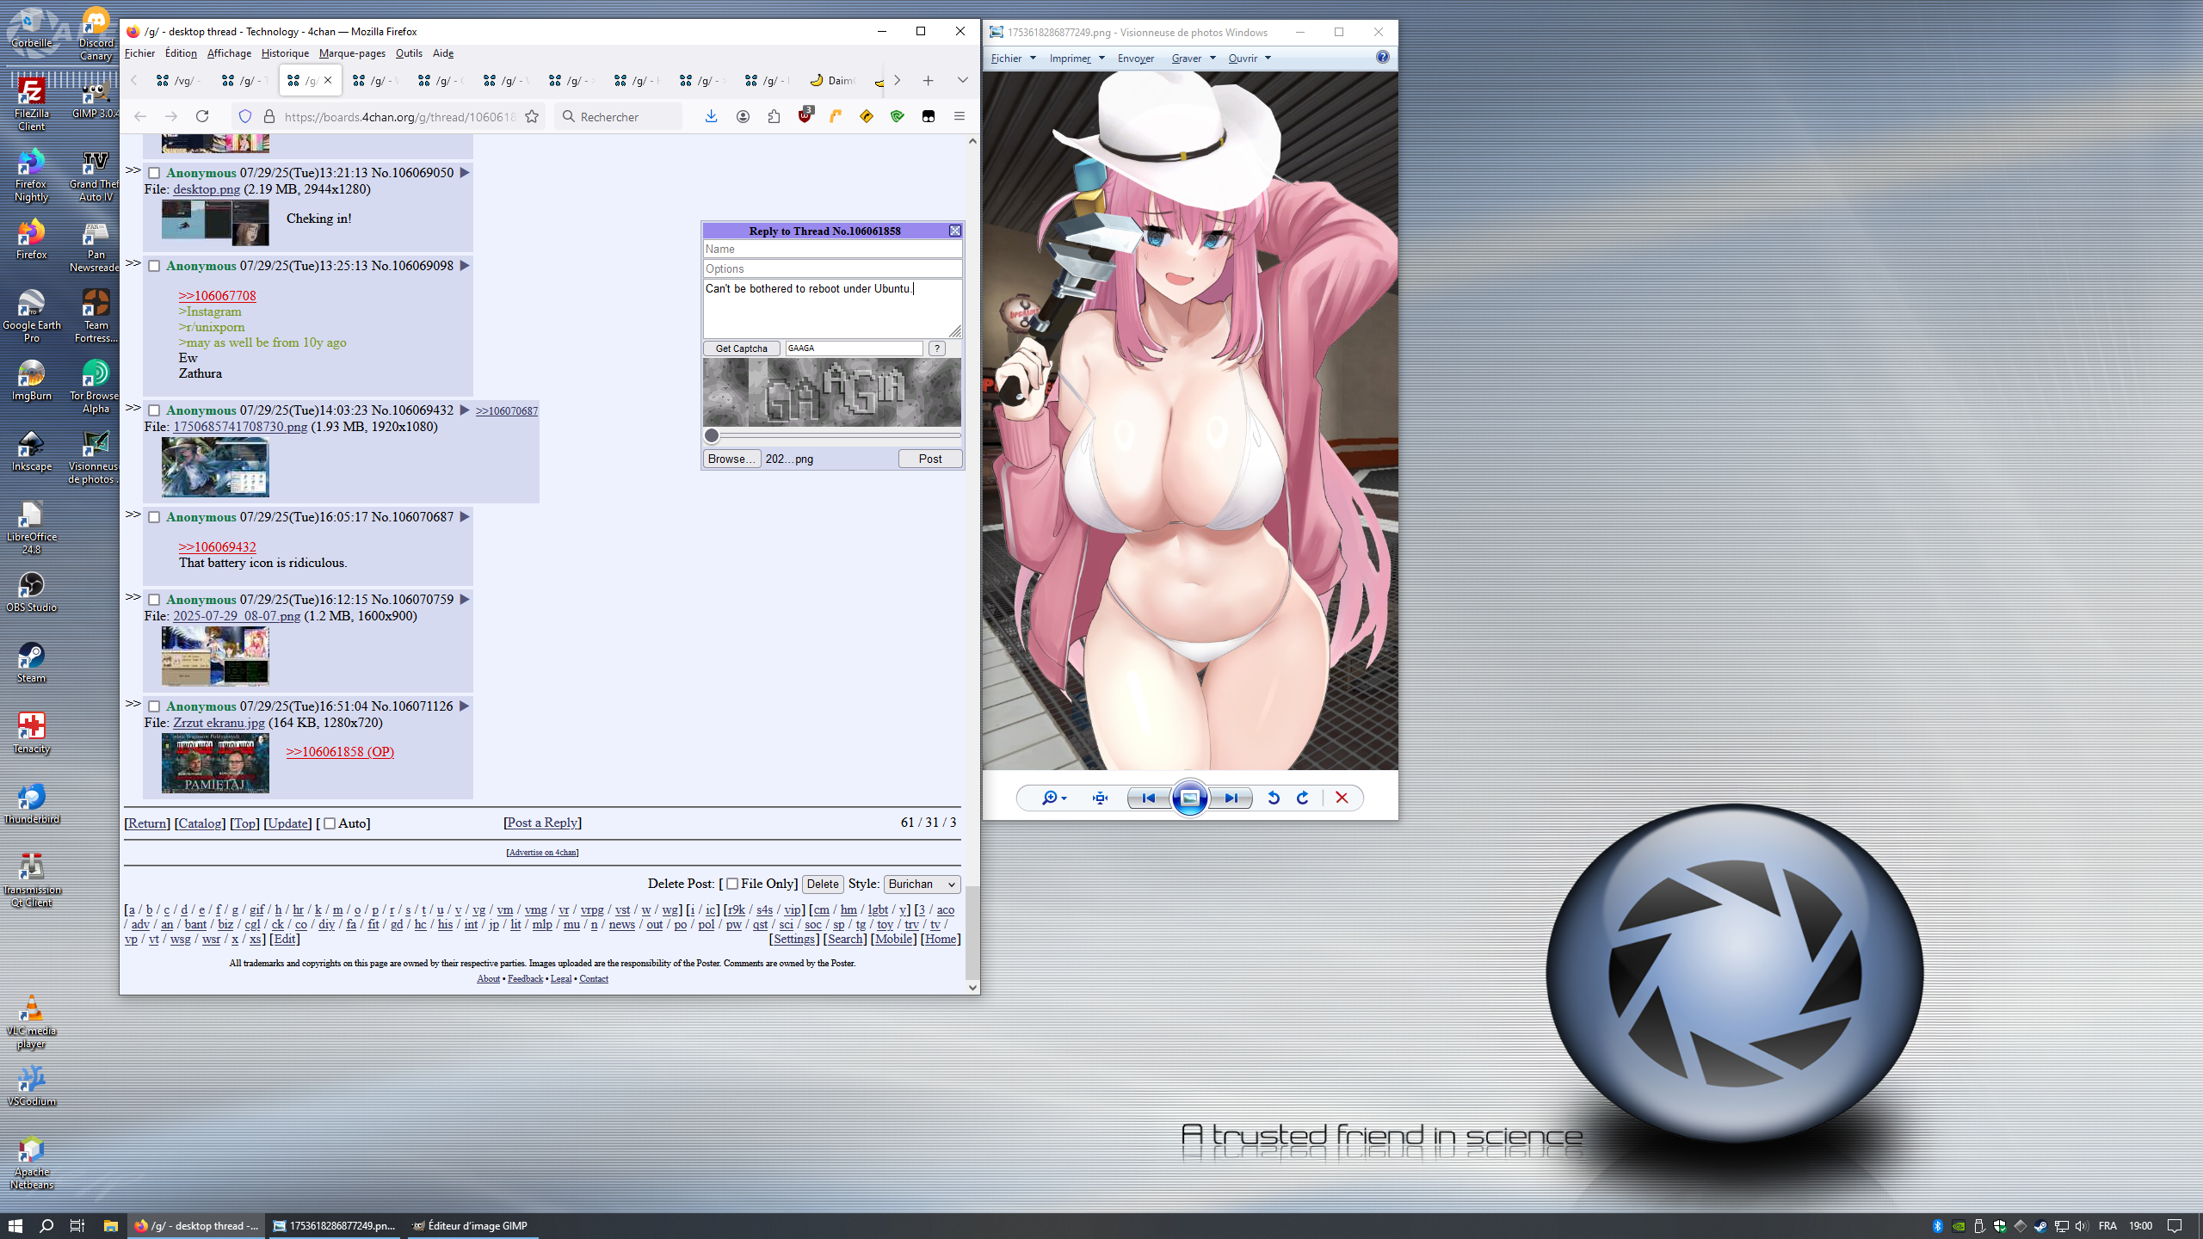Open Photo Viewer help icon
Image resolution: width=2203 pixels, height=1239 pixels.
coord(1382,57)
